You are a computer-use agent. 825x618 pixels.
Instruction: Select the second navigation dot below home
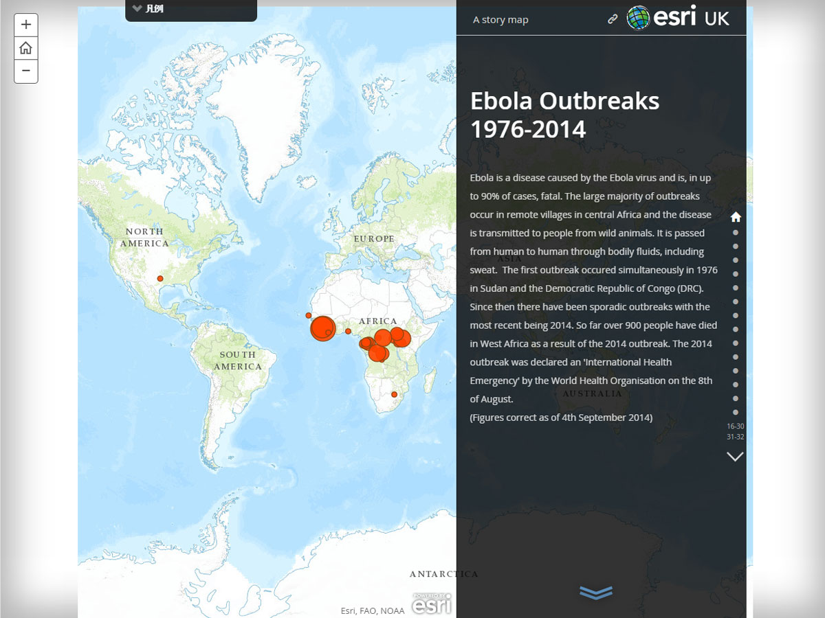click(736, 247)
